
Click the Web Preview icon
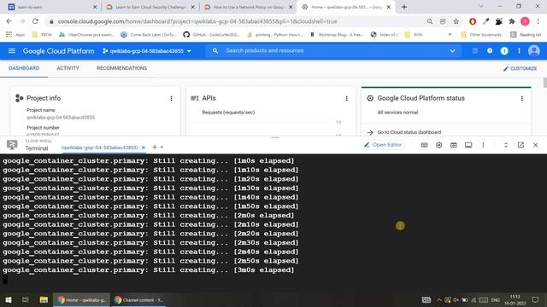coord(454,145)
